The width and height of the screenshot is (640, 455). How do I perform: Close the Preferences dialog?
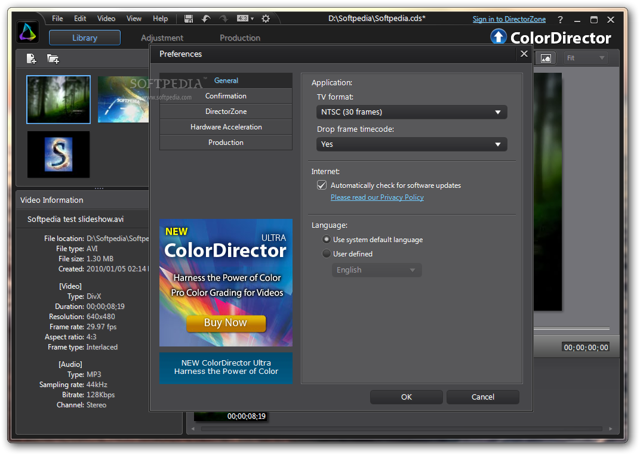tap(524, 54)
